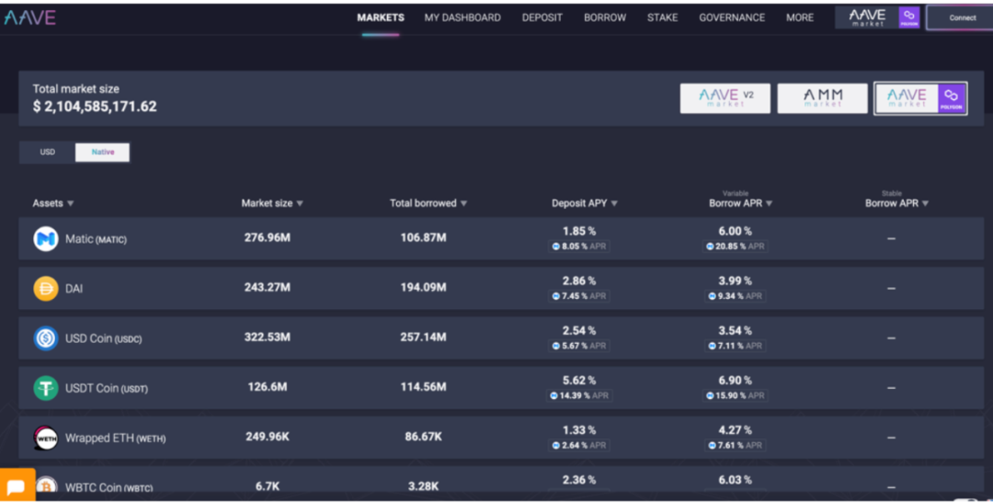The height and width of the screenshot is (503, 993).
Task: Click the Matic token icon
Action: click(x=46, y=239)
